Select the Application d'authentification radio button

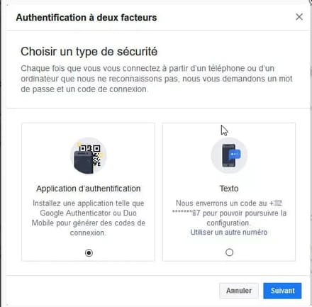coord(89,253)
